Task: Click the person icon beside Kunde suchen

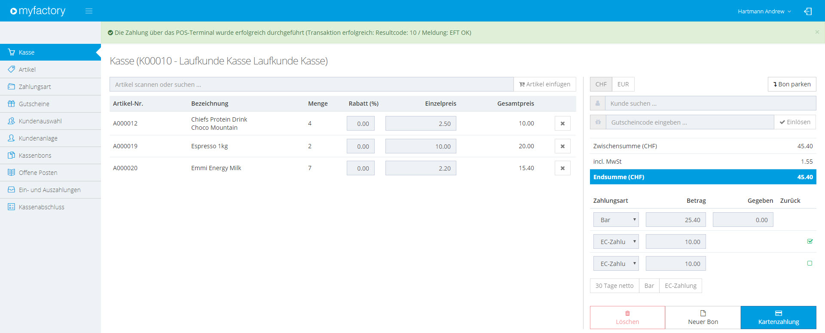Action: pos(597,104)
